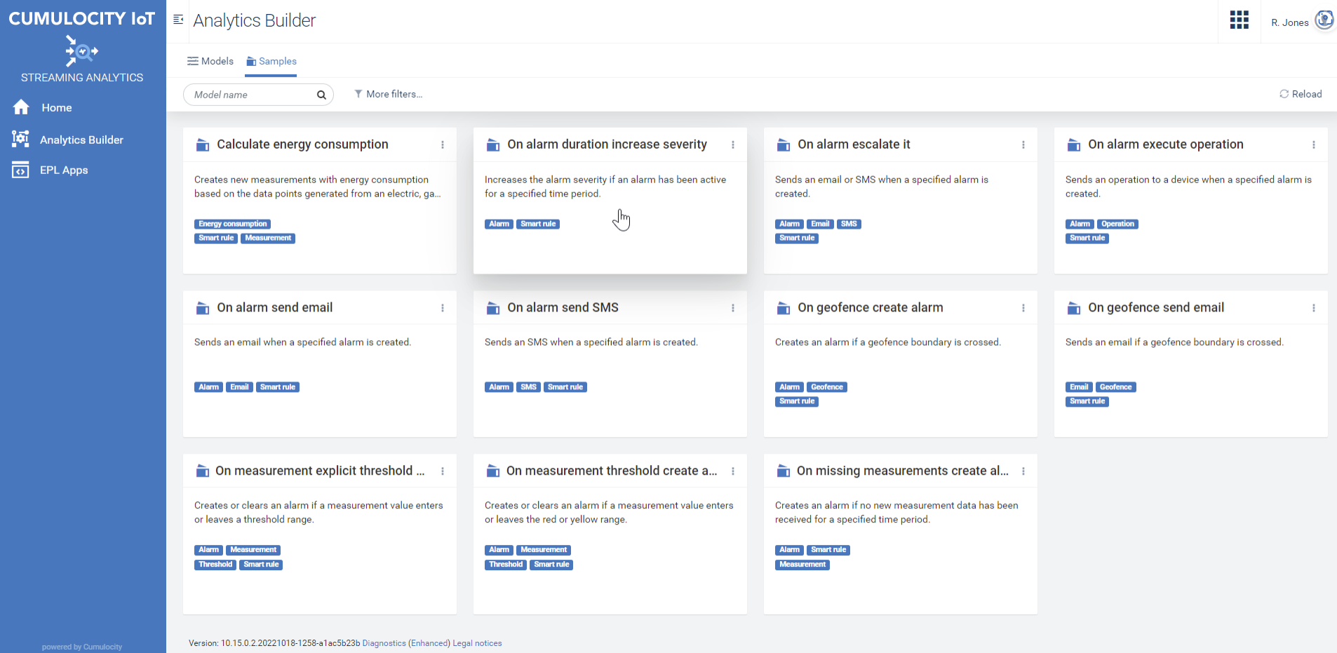Open actions menu for On alarm execute operation
The image size is (1337, 653).
coord(1314,144)
